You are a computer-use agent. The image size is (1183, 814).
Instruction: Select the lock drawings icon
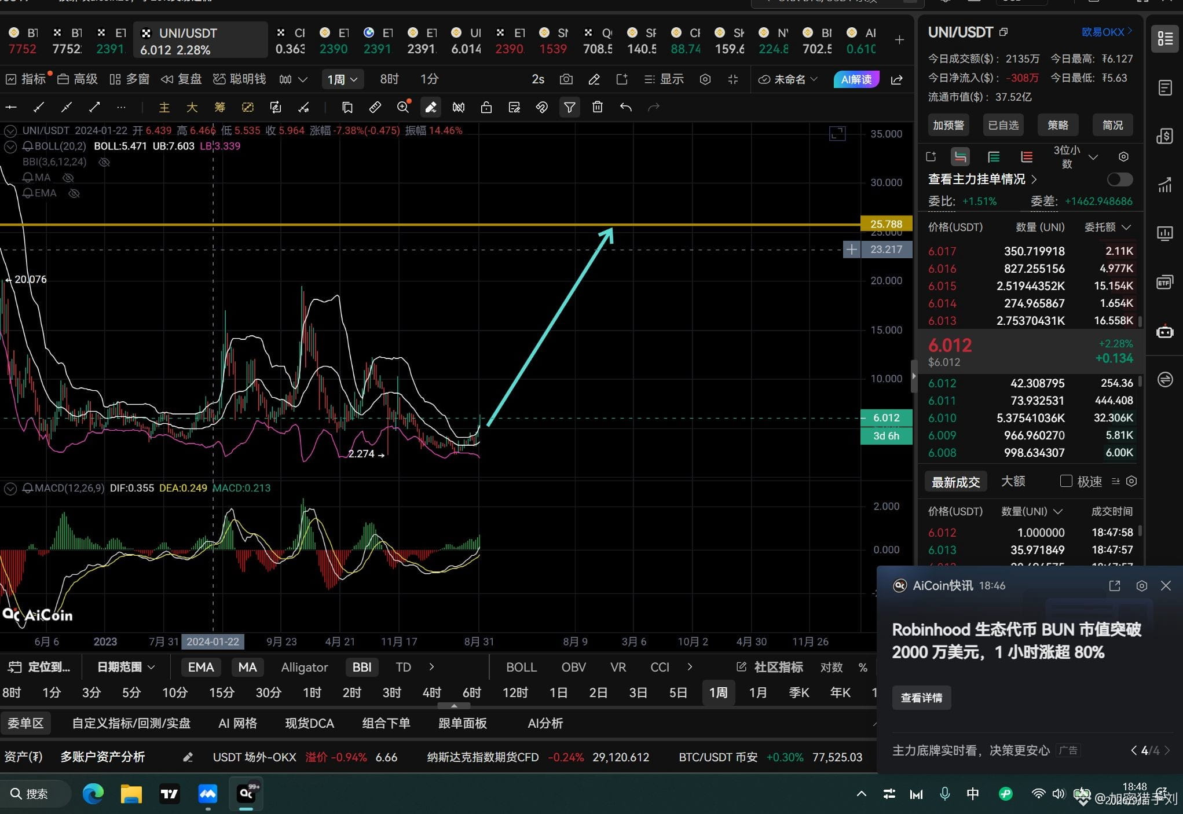coord(486,107)
